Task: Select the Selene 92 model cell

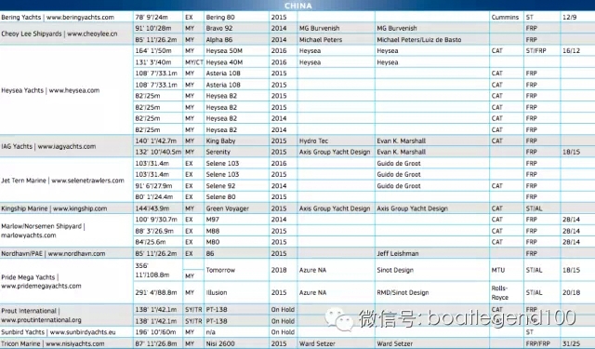Action: coord(236,186)
